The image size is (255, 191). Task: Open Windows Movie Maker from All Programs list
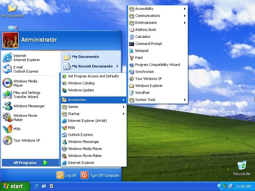pos(84,156)
